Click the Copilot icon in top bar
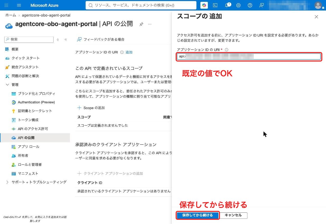The image size is (326, 224). [x=204, y=5]
